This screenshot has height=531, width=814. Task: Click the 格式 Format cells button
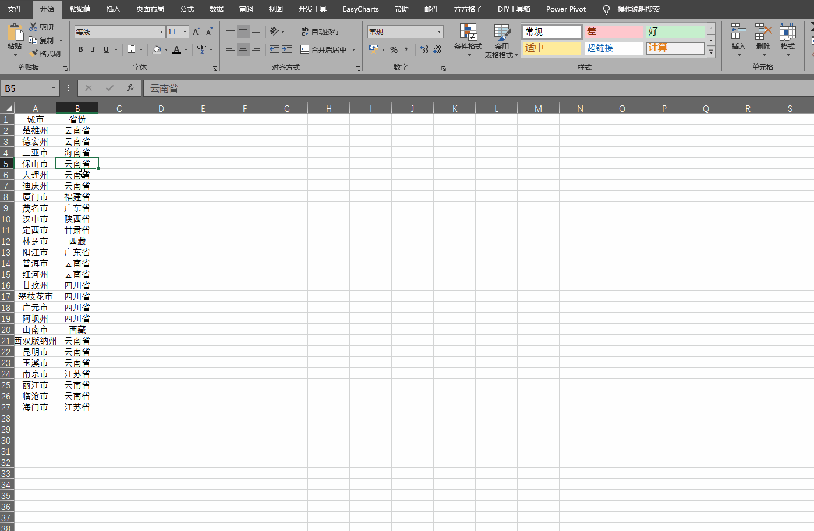pos(788,40)
